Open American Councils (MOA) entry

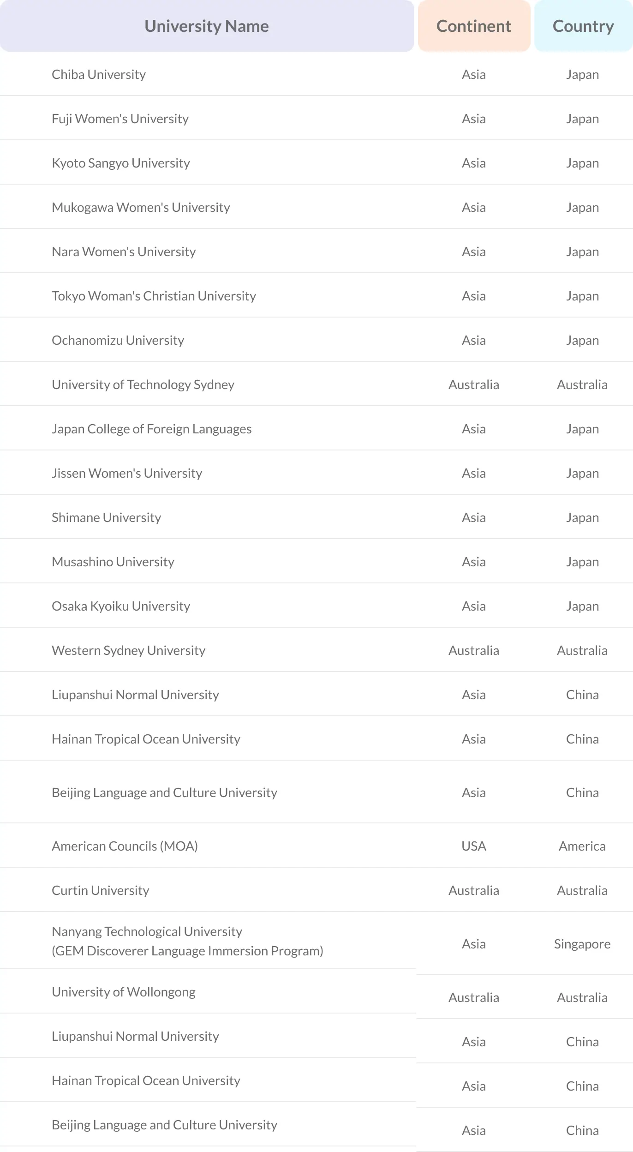tap(125, 846)
